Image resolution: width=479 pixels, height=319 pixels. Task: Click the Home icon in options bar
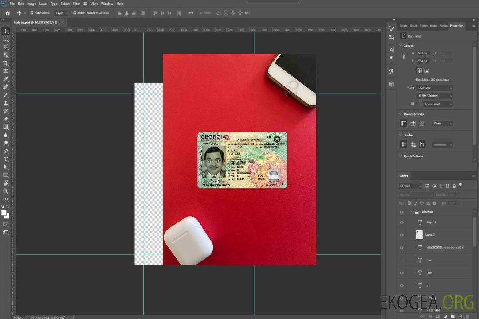click(x=8, y=13)
